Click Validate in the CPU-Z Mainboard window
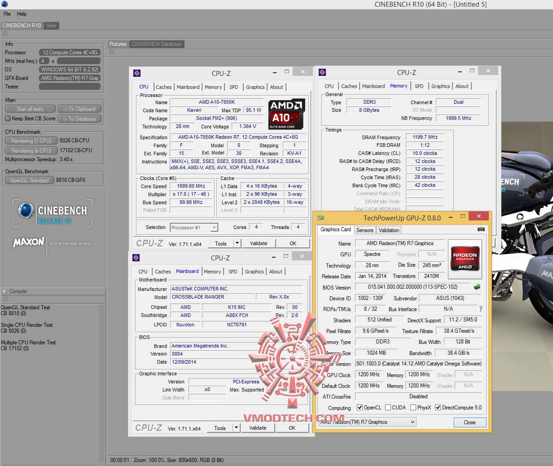 tap(258, 428)
